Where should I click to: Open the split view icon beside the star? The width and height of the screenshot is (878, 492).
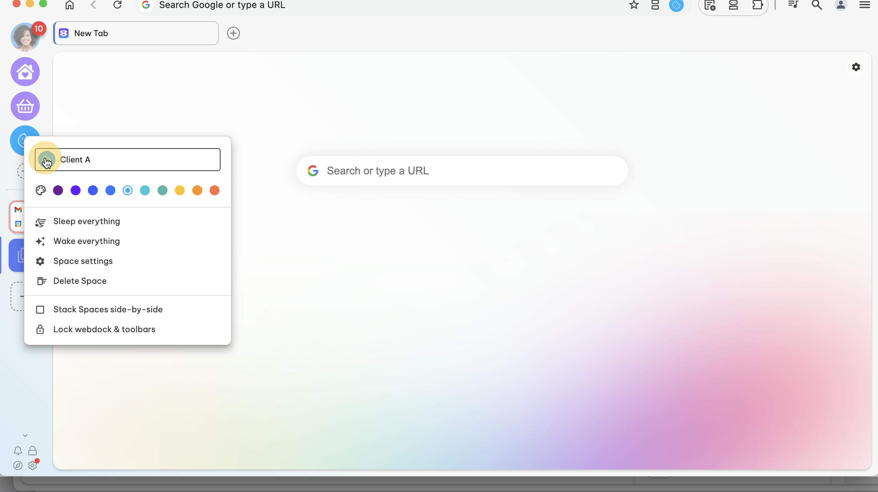coord(655,5)
